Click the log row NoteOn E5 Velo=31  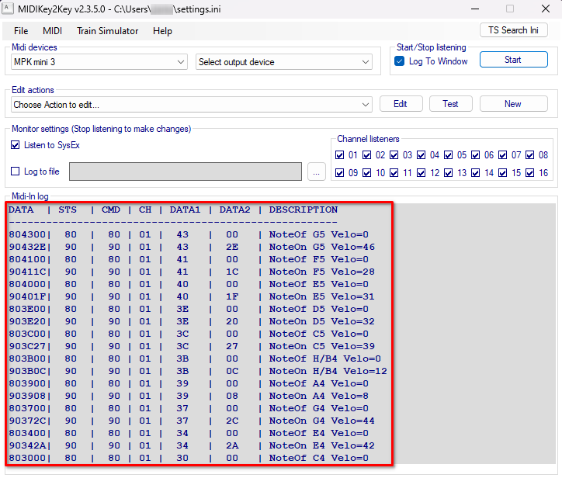[192, 296]
